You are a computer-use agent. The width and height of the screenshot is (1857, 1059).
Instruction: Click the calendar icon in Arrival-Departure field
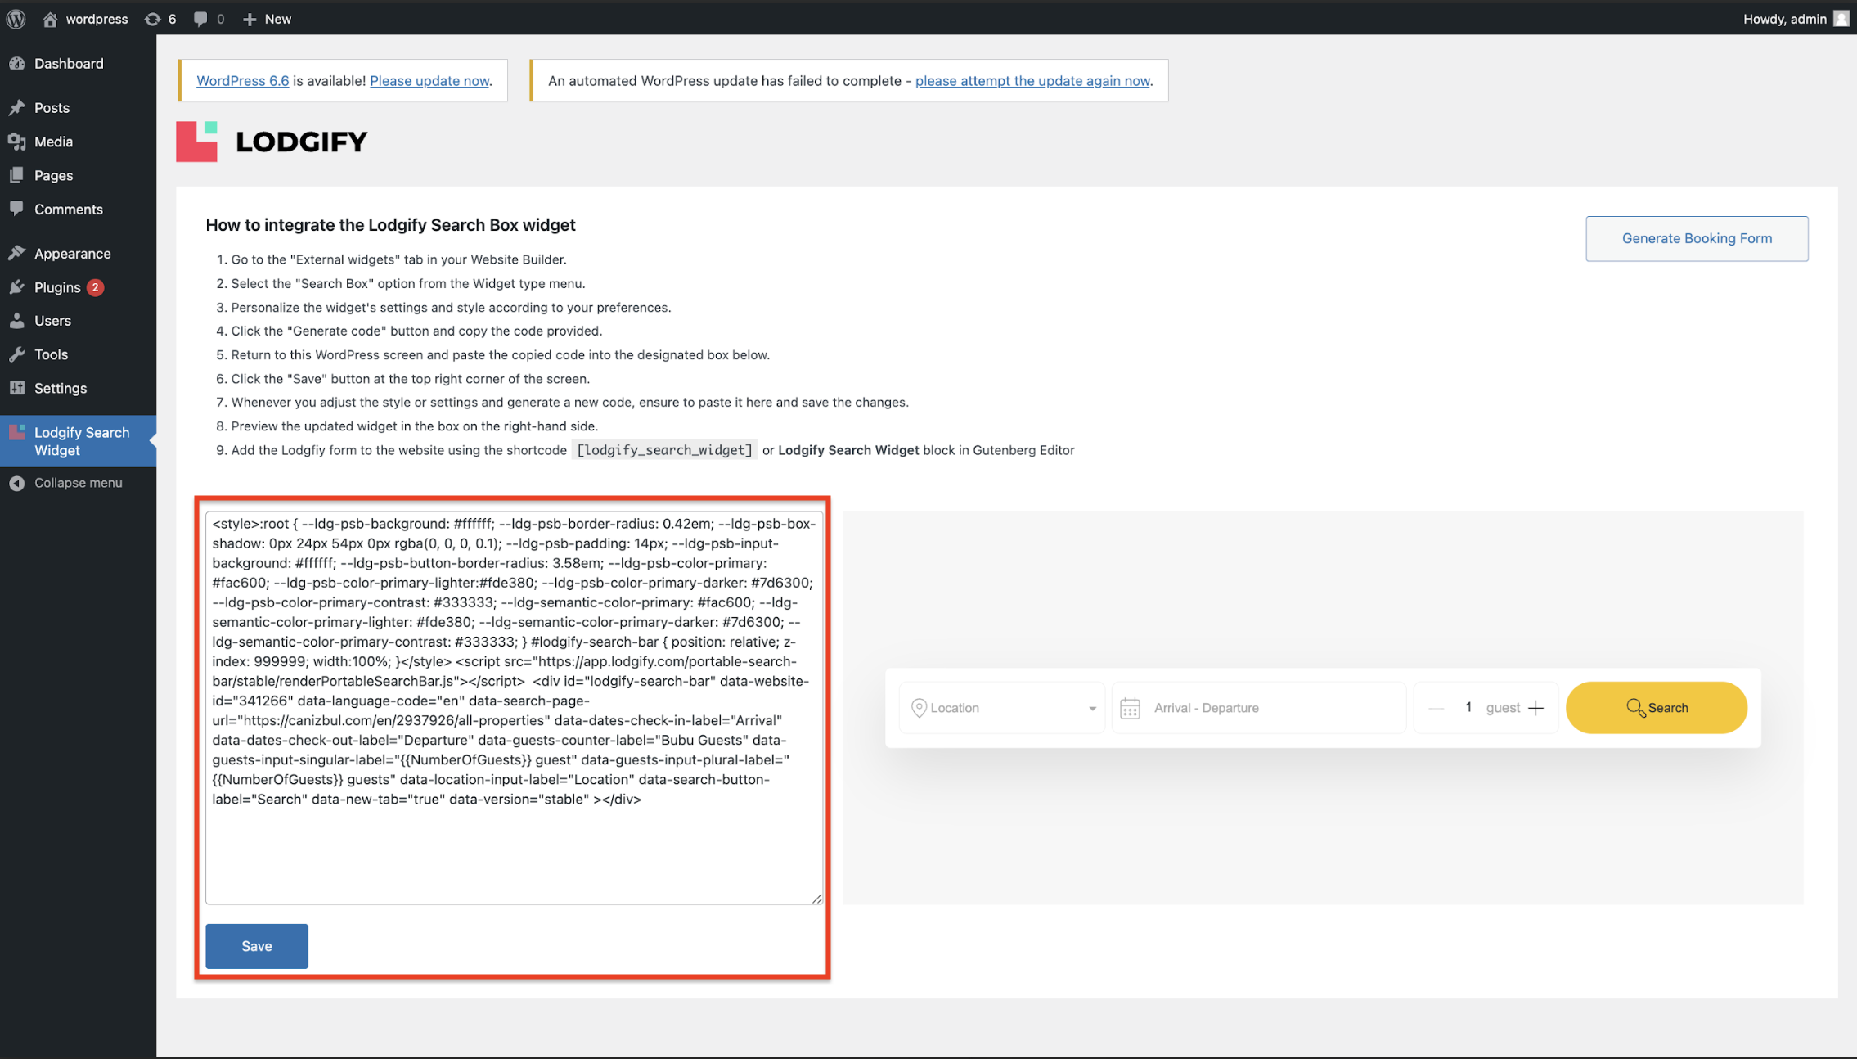[x=1131, y=707]
